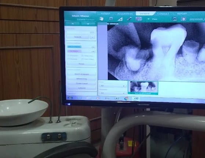Open the folder icon in the taskbar

click(x=88, y=98)
